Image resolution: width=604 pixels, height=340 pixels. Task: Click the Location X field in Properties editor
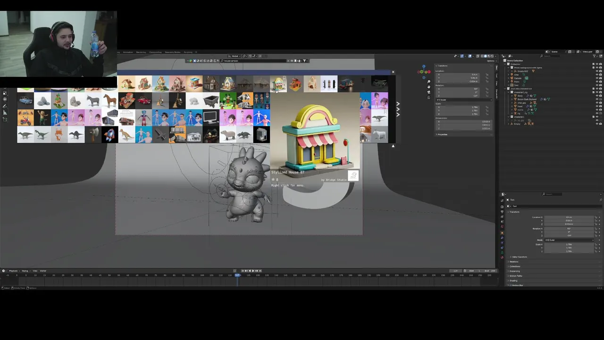(569, 217)
